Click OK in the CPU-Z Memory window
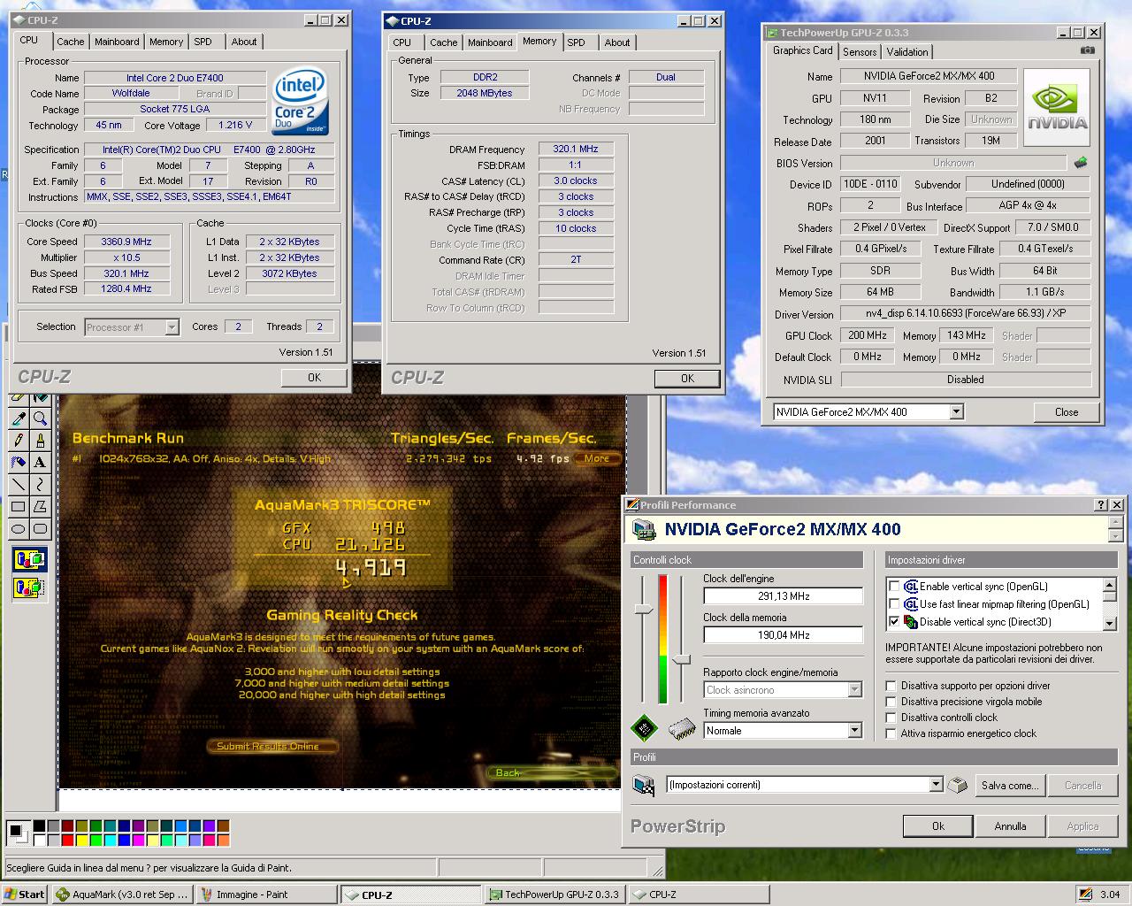The height and width of the screenshot is (906, 1132). (x=687, y=379)
